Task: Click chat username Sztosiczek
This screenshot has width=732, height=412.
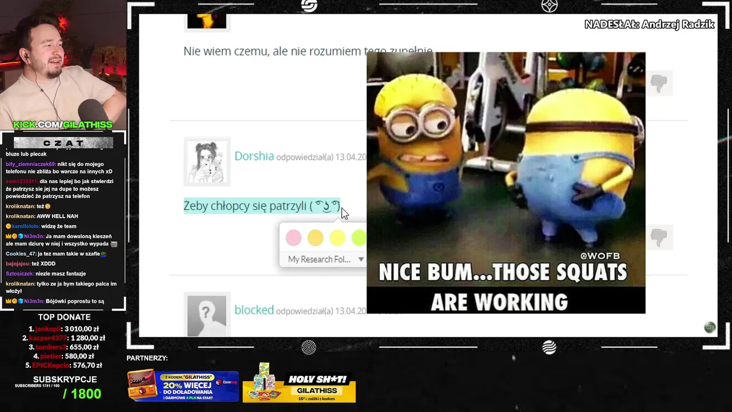Action: pyautogui.click(x=19, y=274)
